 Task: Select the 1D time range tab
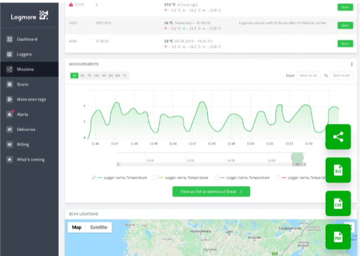point(74,76)
